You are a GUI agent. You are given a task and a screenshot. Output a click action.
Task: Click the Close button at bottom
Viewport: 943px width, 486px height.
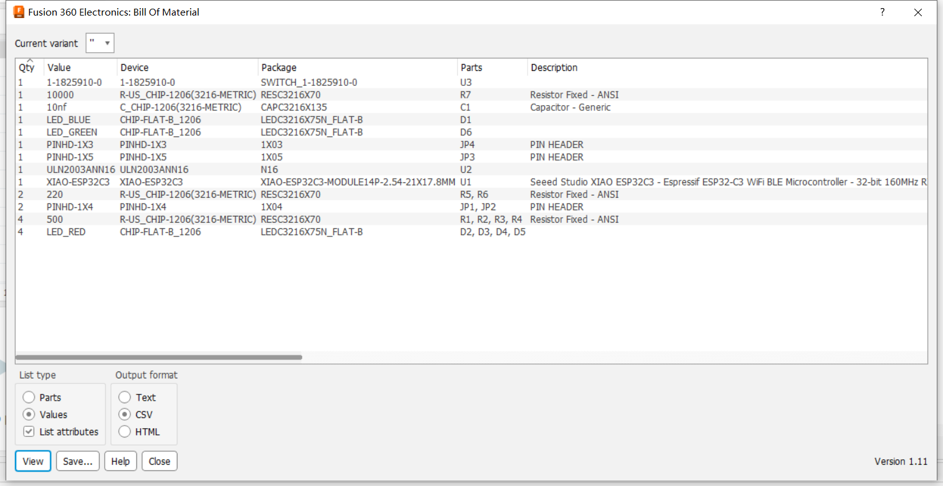pyautogui.click(x=159, y=461)
